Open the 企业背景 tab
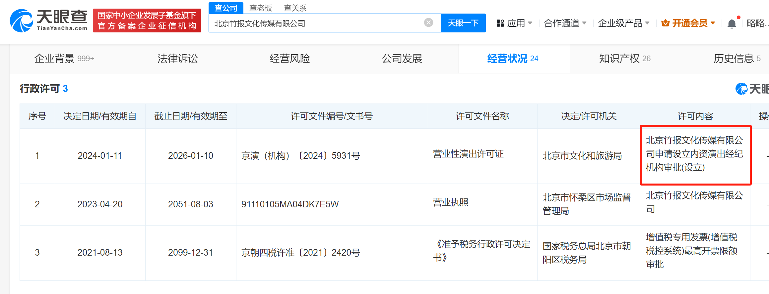Screen dimensions: 769x294 pos(64,59)
